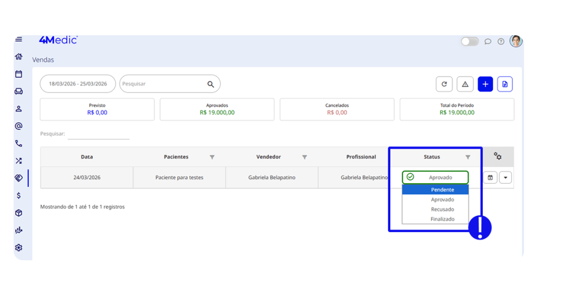The width and height of the screenshot is (563, 296).
Task: Click the refresh button above the table
Action: click(x=444, y=84)
